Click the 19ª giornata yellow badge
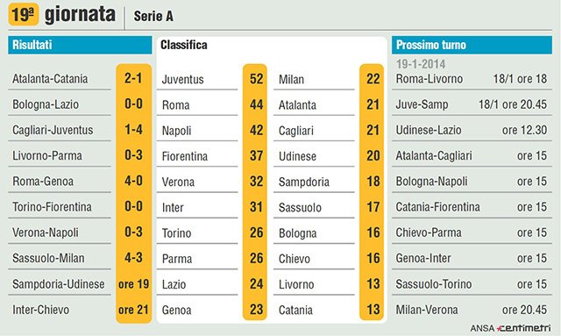 24,14
